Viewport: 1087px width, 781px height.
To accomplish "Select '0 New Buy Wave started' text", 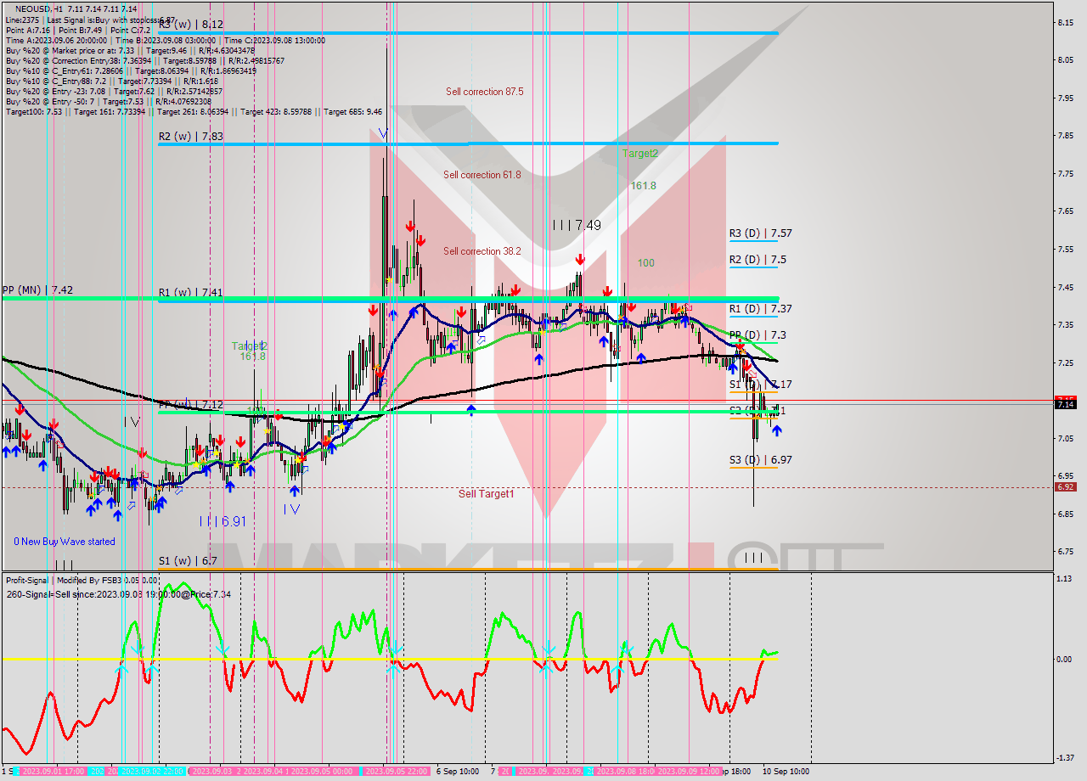I will point(65,542).
